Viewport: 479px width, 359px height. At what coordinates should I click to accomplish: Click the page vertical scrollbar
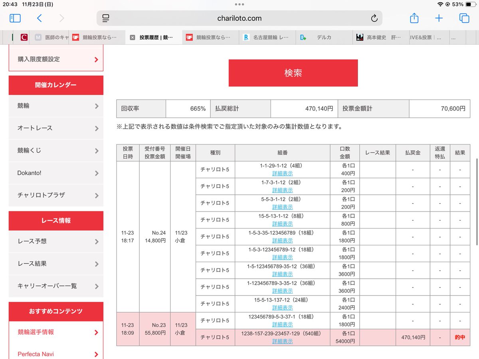click(477, 201)
